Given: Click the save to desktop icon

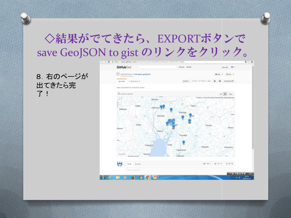Looking at the screenshot, I should point(220,81).
